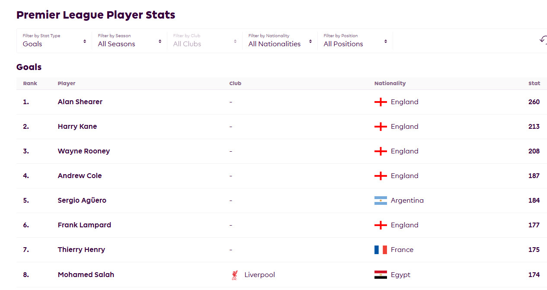Click the Liverpool club name link

tap(259, 275)
